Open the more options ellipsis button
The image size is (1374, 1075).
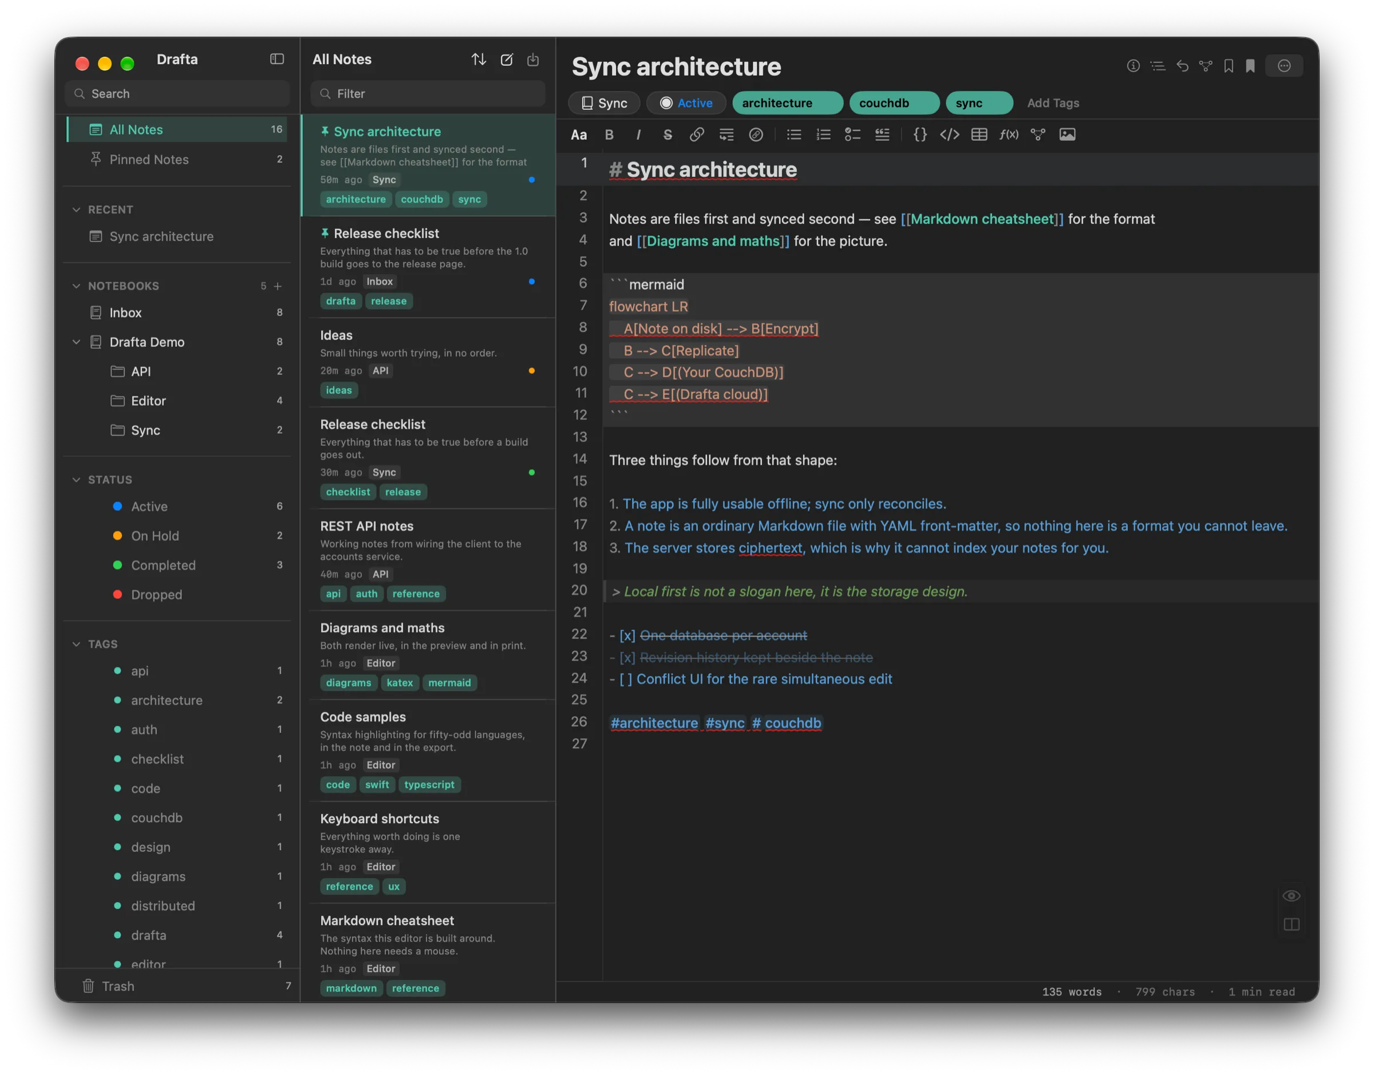1284,66
